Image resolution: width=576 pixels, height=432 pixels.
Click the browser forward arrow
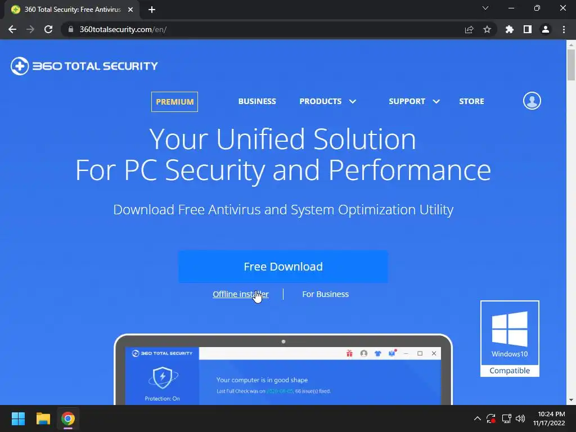pos(30,29)
